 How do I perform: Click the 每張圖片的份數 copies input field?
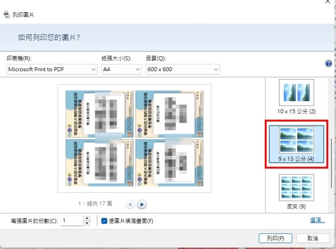72,221
